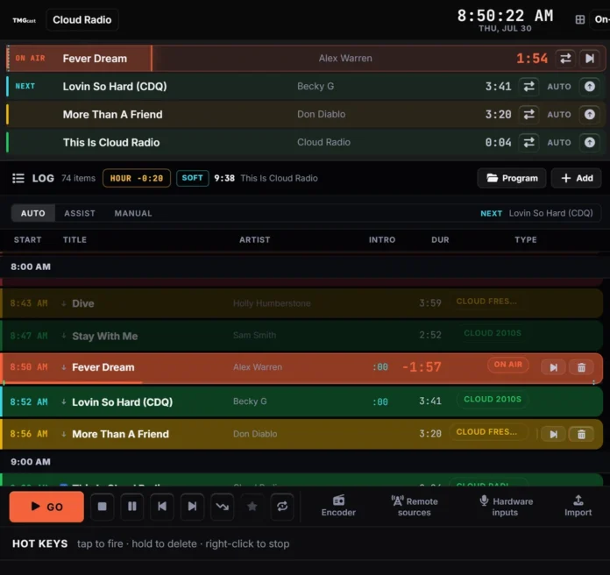Toggle the loop/repeat icon
This screenshot has height=575, width=610.
(282, 507)
